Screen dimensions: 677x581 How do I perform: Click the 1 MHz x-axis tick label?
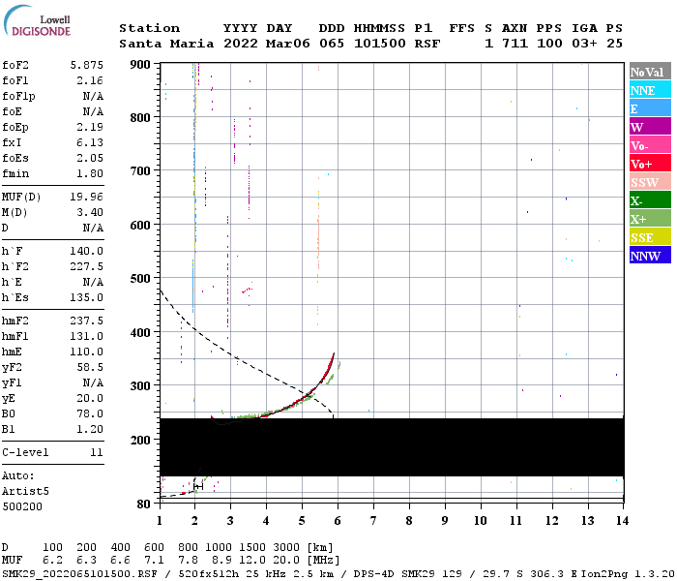click(160, 521)
